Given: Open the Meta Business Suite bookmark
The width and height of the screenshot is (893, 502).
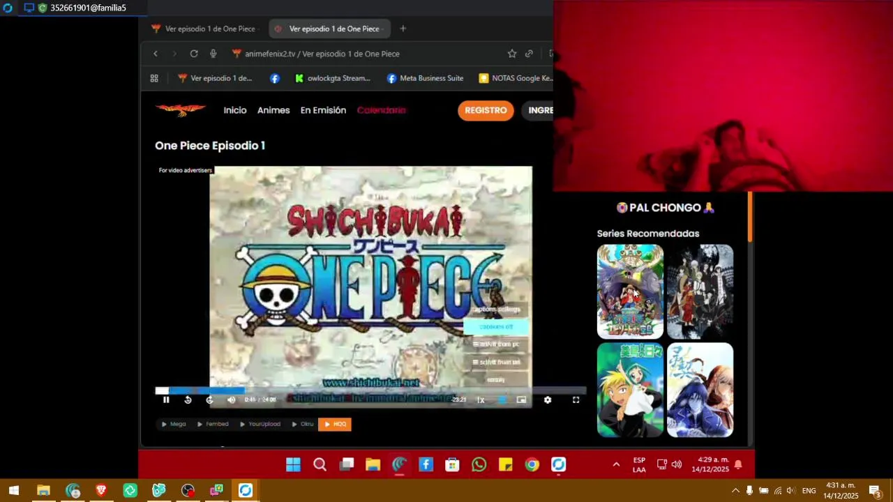Looking at the screenshot, I should (x=425, y=78).
